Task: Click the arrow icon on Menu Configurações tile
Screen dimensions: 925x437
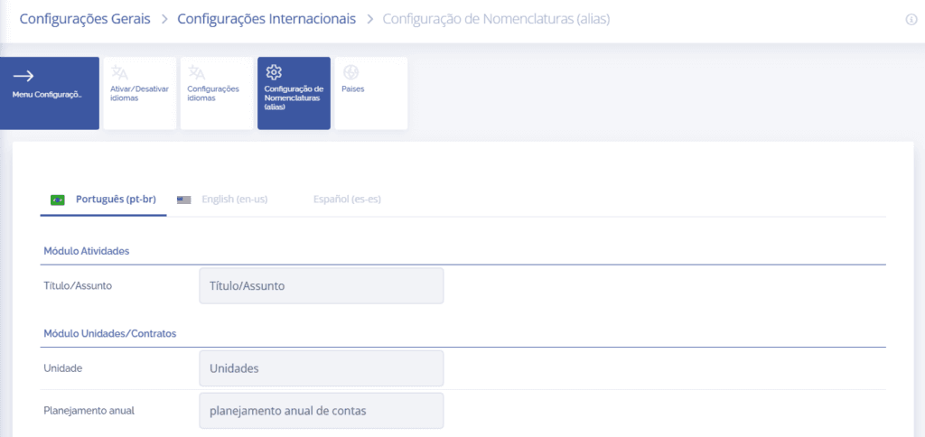Action: click(23, 76)
